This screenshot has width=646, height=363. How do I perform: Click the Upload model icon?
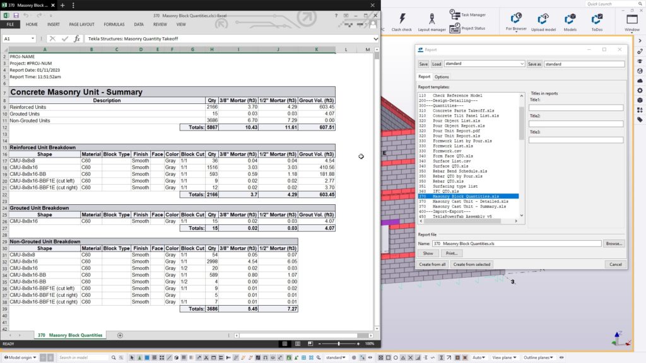point(543,18)
